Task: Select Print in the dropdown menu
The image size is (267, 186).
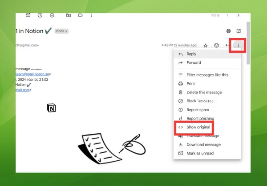Action: click(x=207, y=84)
